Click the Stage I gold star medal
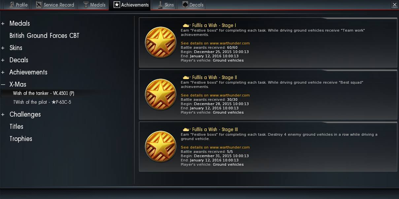The image size is (399, 199). click(161, 43)
